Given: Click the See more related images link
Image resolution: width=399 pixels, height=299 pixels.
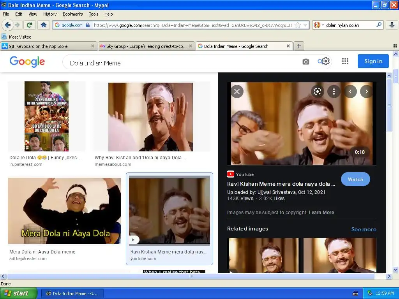Looking at the screenshot, I should tap(364, 229).
